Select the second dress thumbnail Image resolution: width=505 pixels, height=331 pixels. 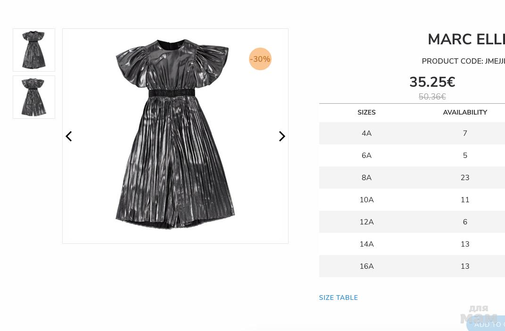(x=34, y=97)
